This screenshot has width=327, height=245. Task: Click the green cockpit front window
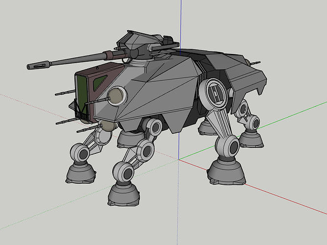pos(82,94)
